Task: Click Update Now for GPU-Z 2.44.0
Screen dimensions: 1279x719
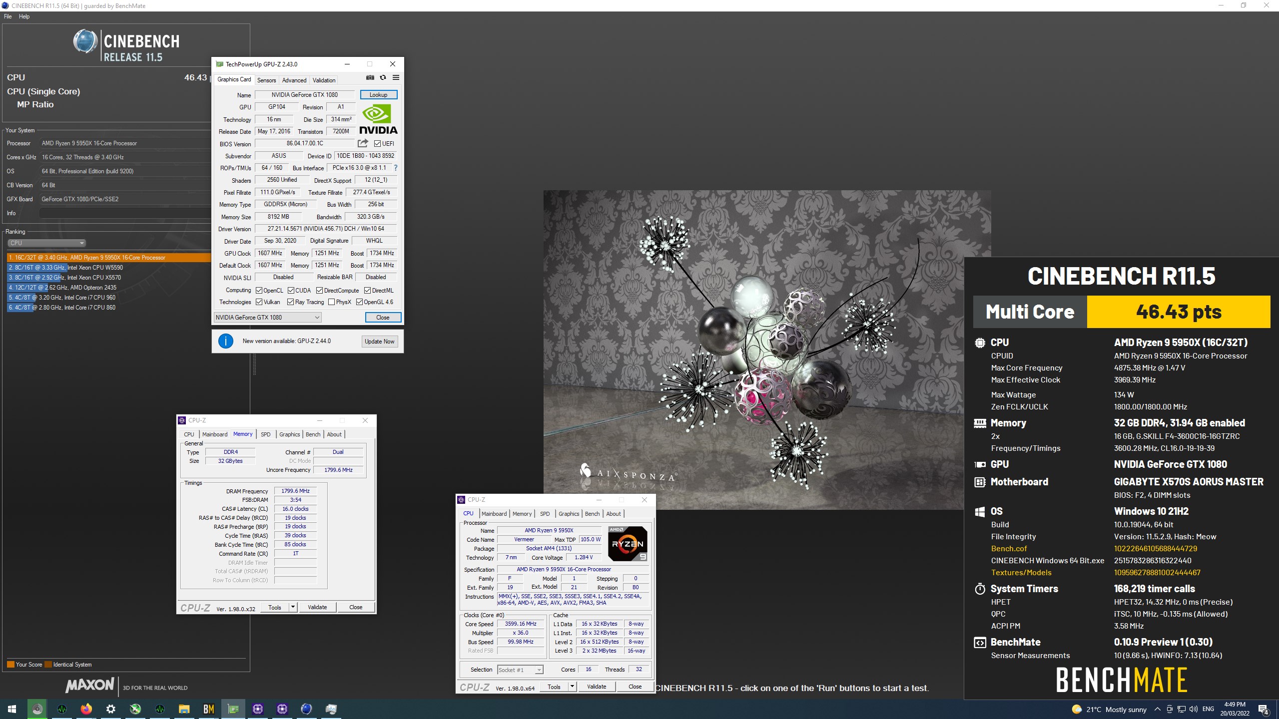Action: point(379,342)
